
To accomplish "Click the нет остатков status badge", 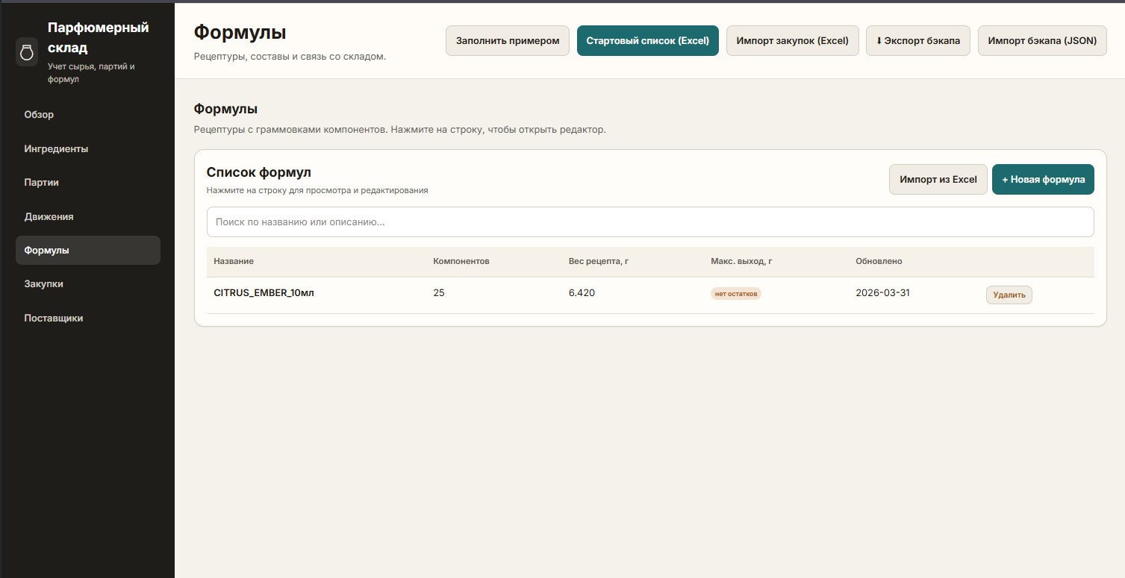I will click(x=735, y=294).
